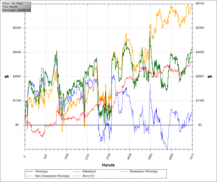Click the blue Rakeback legend line
217x182 pixels.
[77, 171]
